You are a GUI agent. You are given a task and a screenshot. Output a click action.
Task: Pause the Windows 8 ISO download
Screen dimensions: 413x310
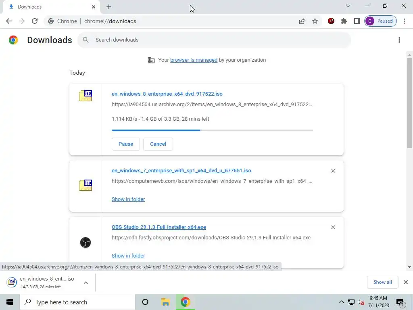[x=126, y=144]
